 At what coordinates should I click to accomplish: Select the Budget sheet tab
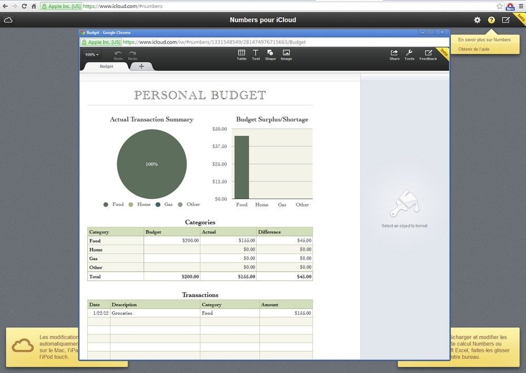pyautogui.click(x=106, y=67)
